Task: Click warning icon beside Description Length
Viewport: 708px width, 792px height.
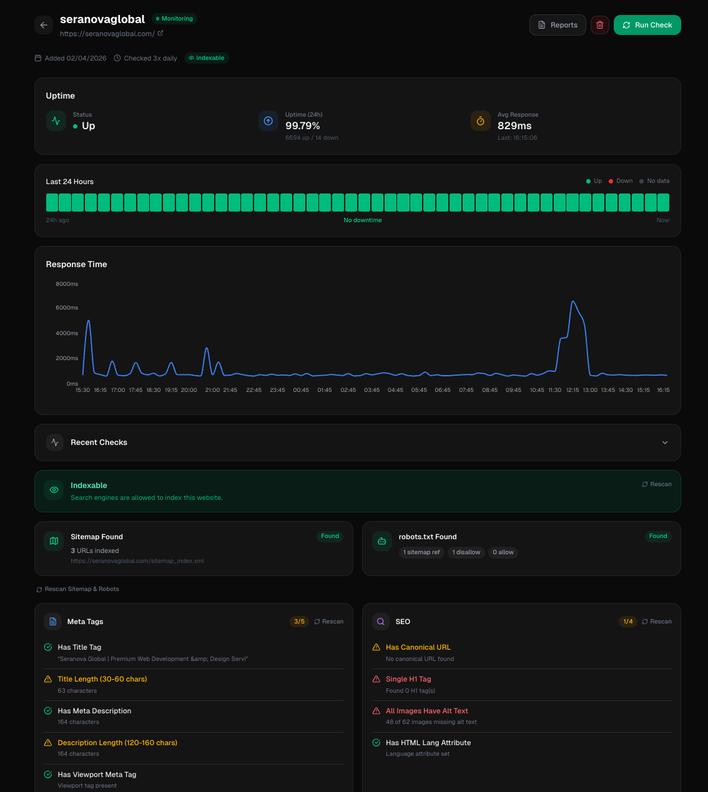Action: (x=48, y=743)
